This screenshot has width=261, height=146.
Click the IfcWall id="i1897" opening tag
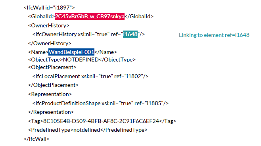pyautogui.click(x=49, y=8)
